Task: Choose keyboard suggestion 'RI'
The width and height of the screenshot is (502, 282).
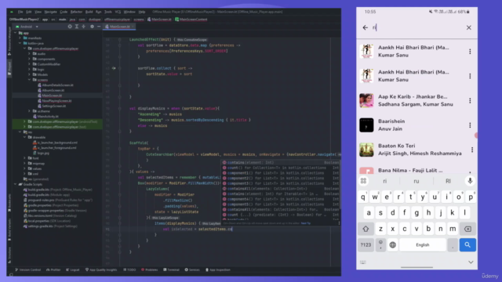Action: (x=448, y=181)
